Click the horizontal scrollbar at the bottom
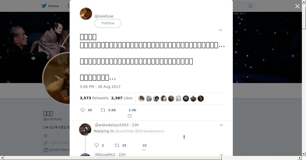 (113, 158)
